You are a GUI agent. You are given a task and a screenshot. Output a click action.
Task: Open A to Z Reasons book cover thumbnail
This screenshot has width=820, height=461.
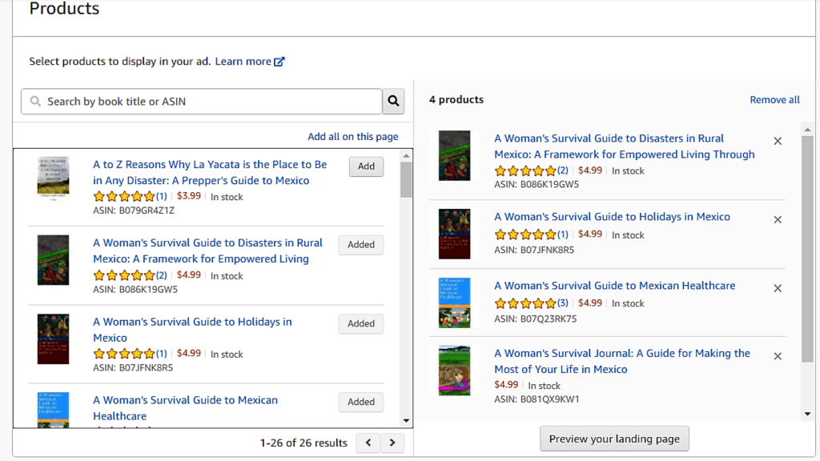tap(54, 177)
